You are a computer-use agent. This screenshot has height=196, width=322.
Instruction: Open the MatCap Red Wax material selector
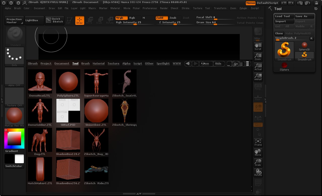(x=14, y=117)
